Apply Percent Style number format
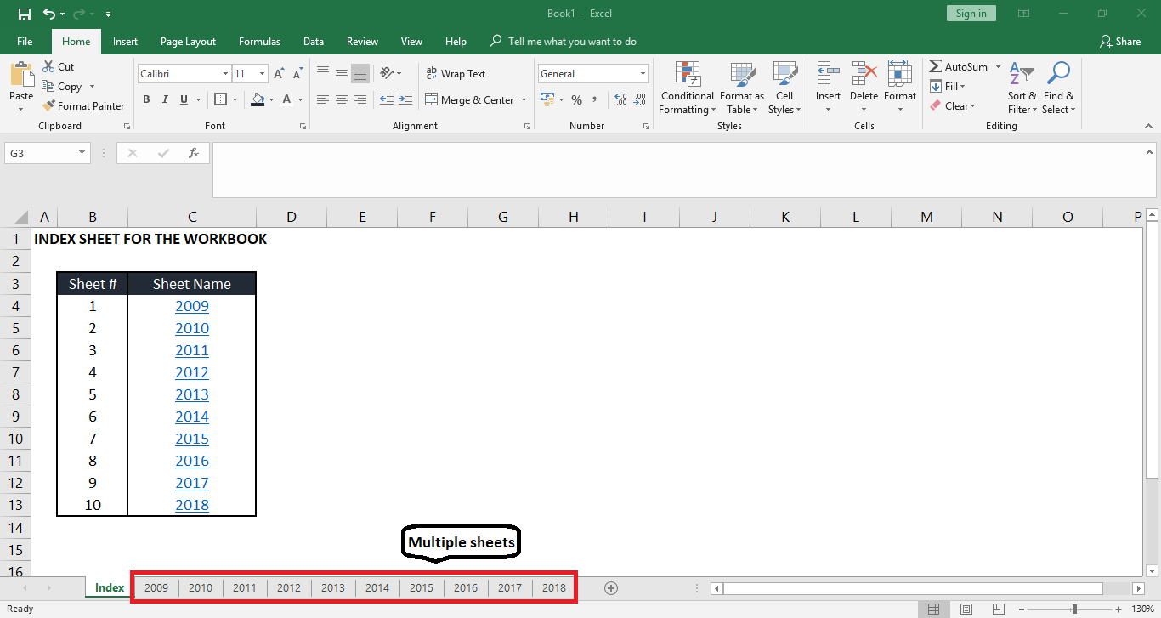Viewport: 1161px width, 618px height. tap(576, 99)
